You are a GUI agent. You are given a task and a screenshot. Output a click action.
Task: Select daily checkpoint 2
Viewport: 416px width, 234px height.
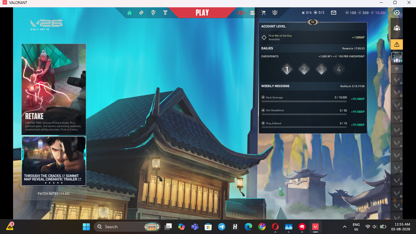(x=304, y=69)
